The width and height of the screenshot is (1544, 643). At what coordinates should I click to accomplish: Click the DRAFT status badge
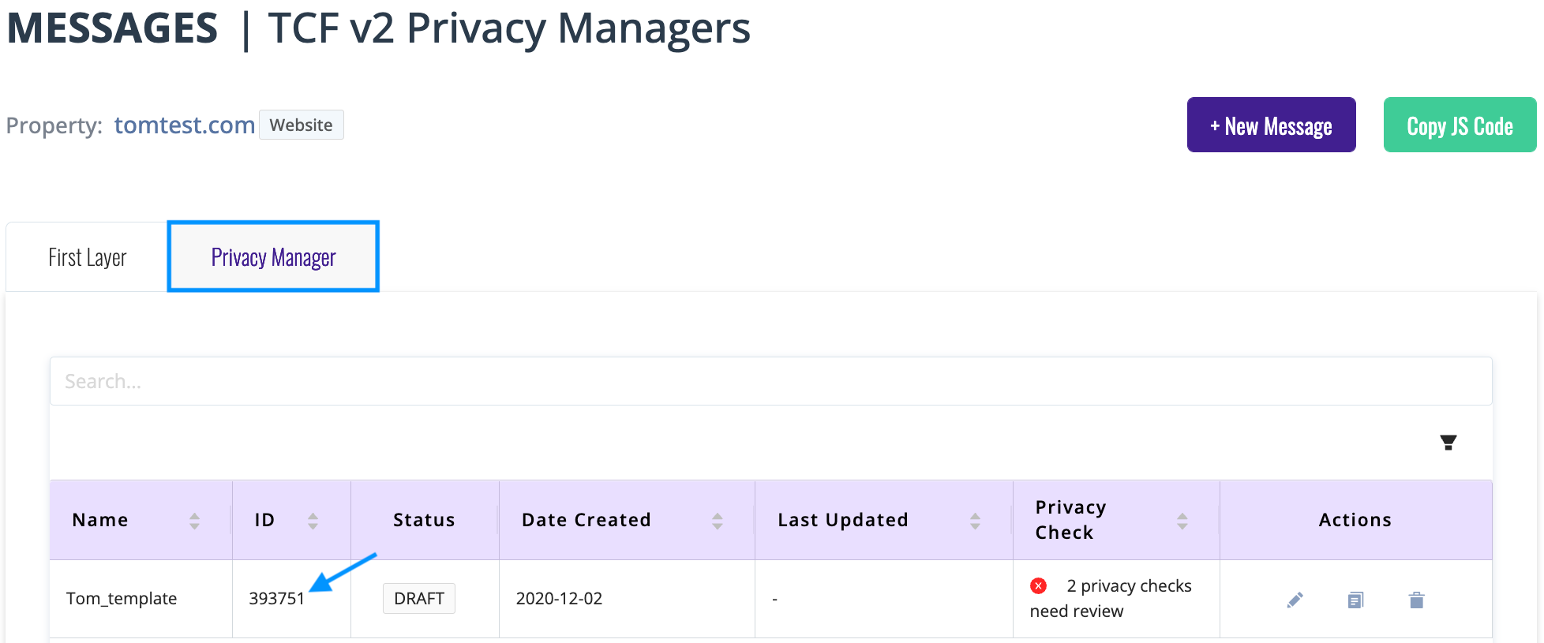click(418, 598)
